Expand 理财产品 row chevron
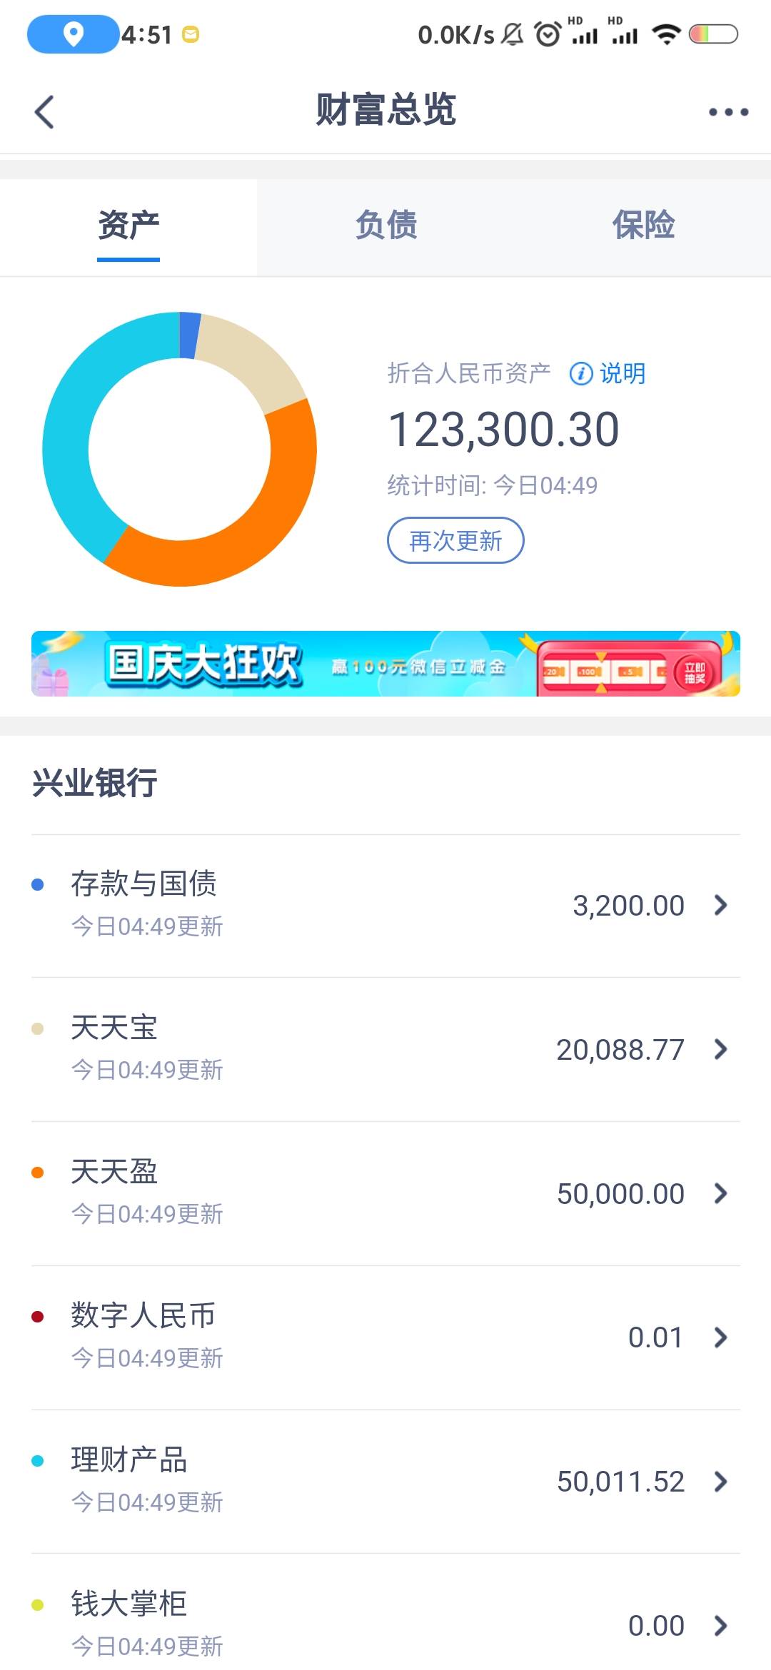 (721, 1482)
